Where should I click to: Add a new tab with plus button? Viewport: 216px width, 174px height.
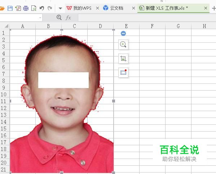pyautogui.click(x=214, y=8)
